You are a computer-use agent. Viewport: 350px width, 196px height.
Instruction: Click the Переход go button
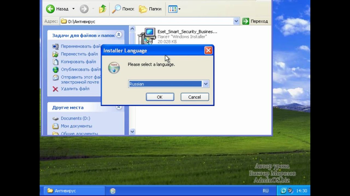coord(255,21)
